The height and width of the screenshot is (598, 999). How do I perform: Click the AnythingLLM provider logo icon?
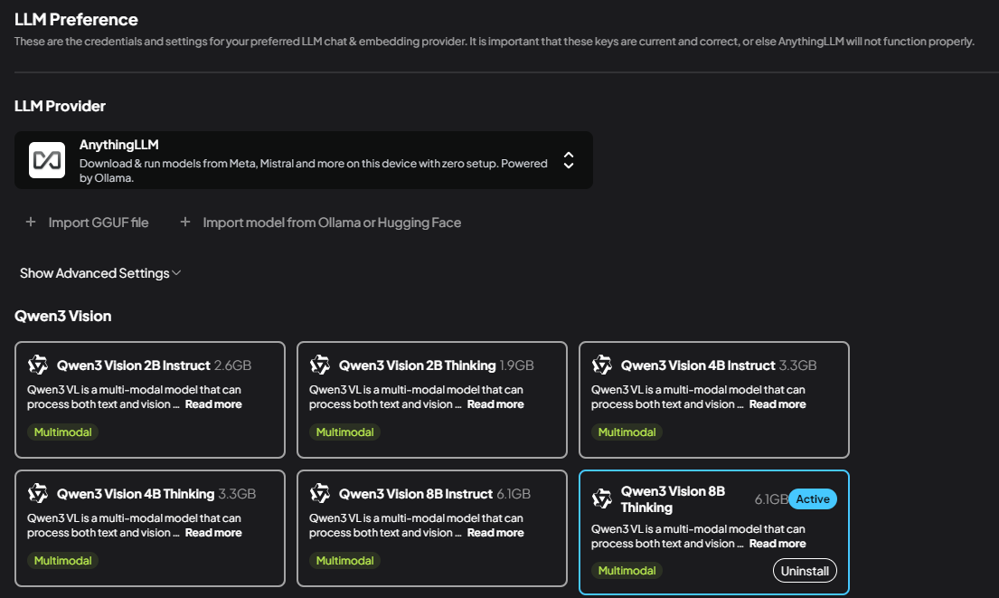[46, 160]
